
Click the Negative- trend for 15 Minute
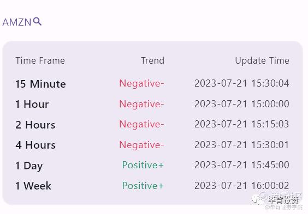tap(141, 84)
